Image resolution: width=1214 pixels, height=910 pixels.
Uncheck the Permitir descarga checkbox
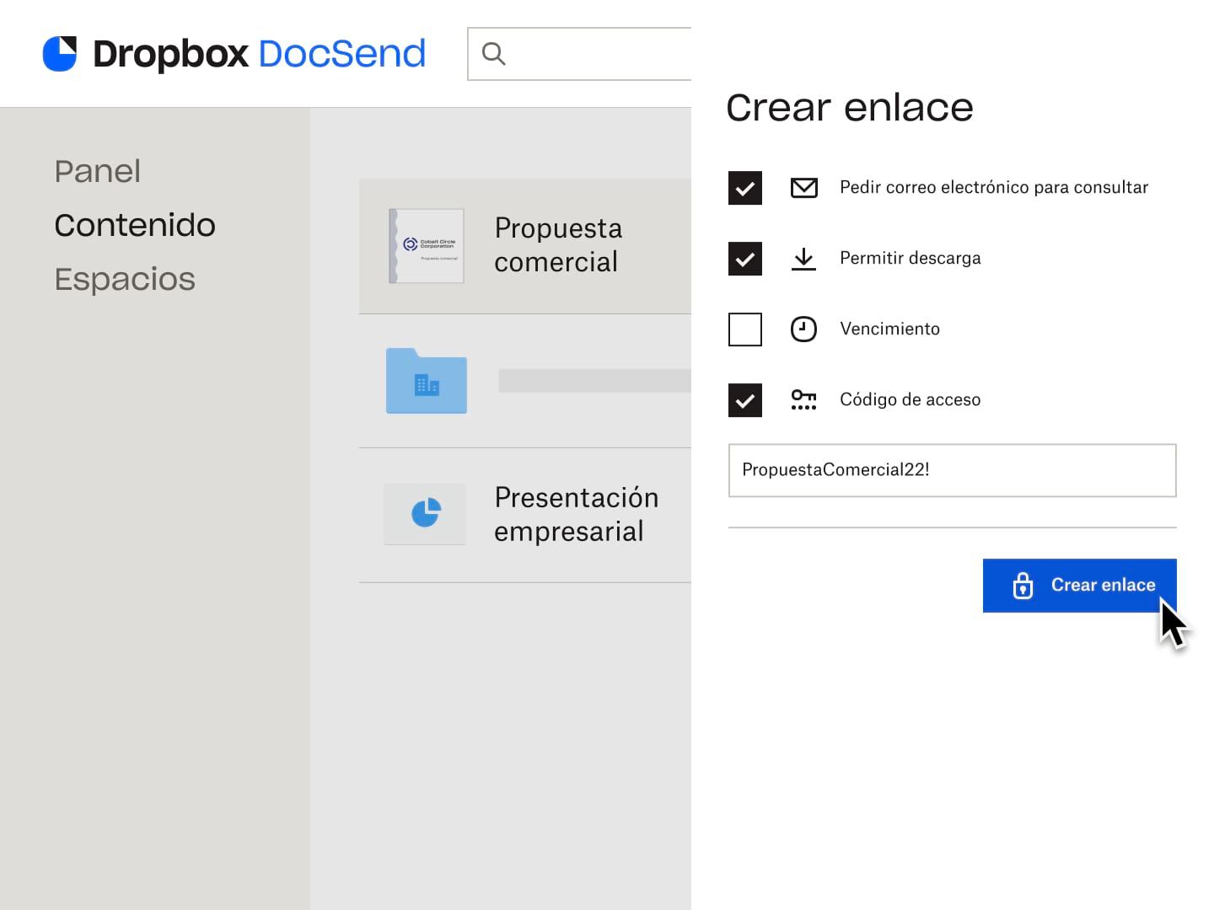[x=745, y=259]
